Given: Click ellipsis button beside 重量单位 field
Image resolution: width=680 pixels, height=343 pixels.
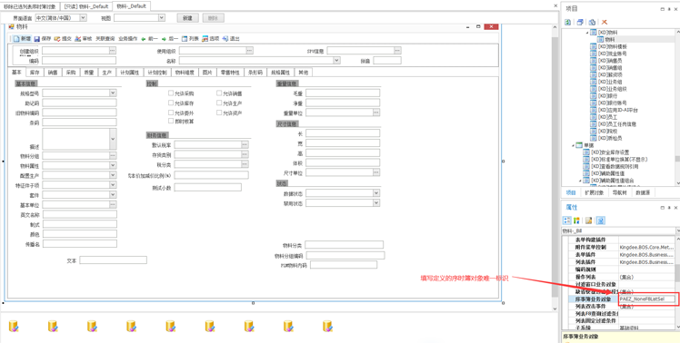Looking at the screenshot, I should pos(376,113).
